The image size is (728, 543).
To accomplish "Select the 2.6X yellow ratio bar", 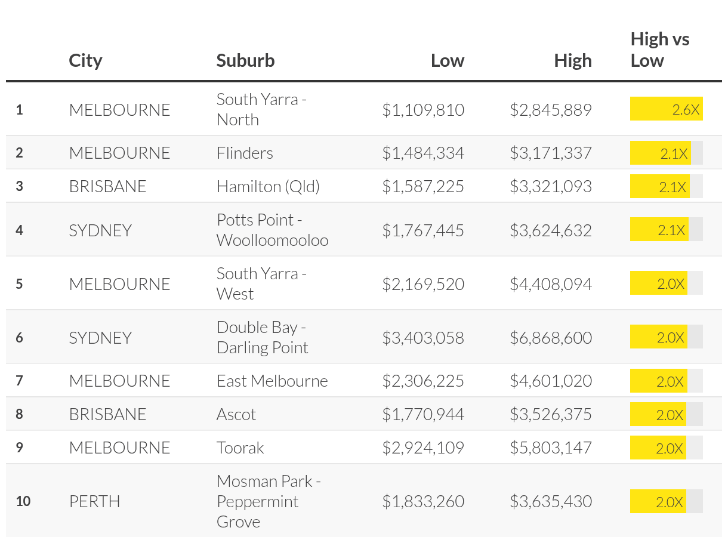I will click(666, 110).
